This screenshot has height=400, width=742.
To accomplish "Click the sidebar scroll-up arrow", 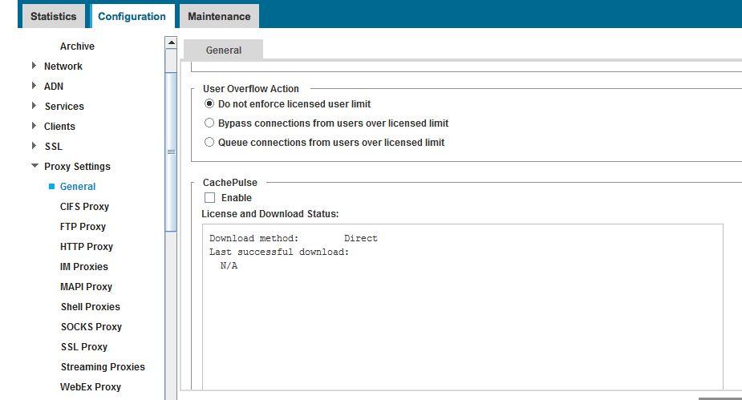I will (172, 42).
